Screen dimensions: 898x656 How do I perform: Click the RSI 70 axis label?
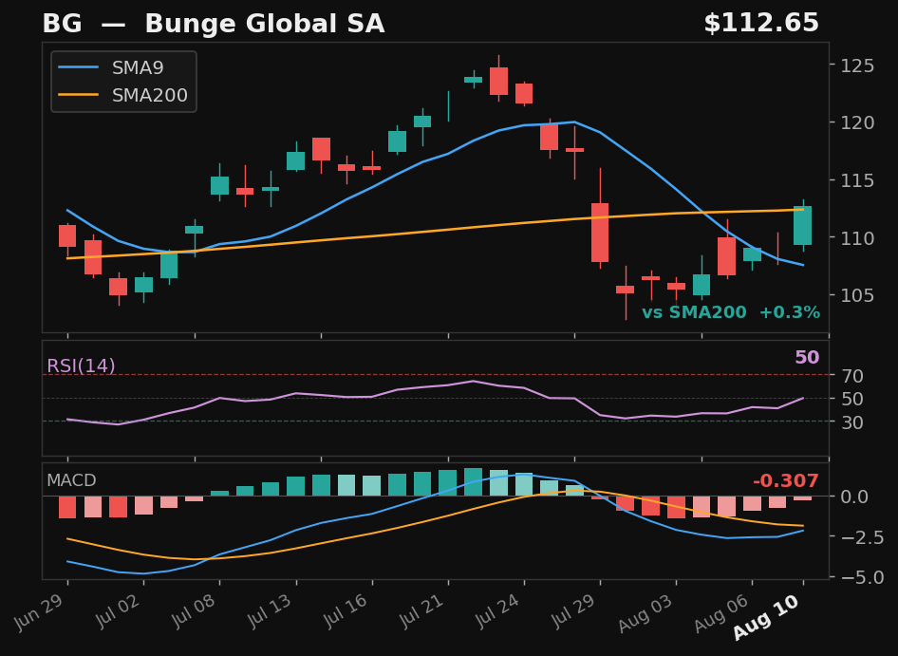coord(852,376)
